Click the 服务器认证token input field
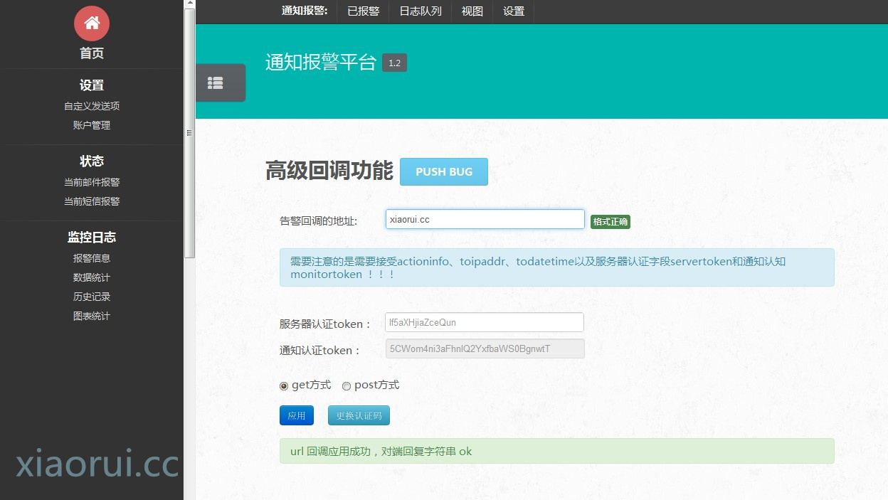888x500 pixels. (x=484, y=322)
